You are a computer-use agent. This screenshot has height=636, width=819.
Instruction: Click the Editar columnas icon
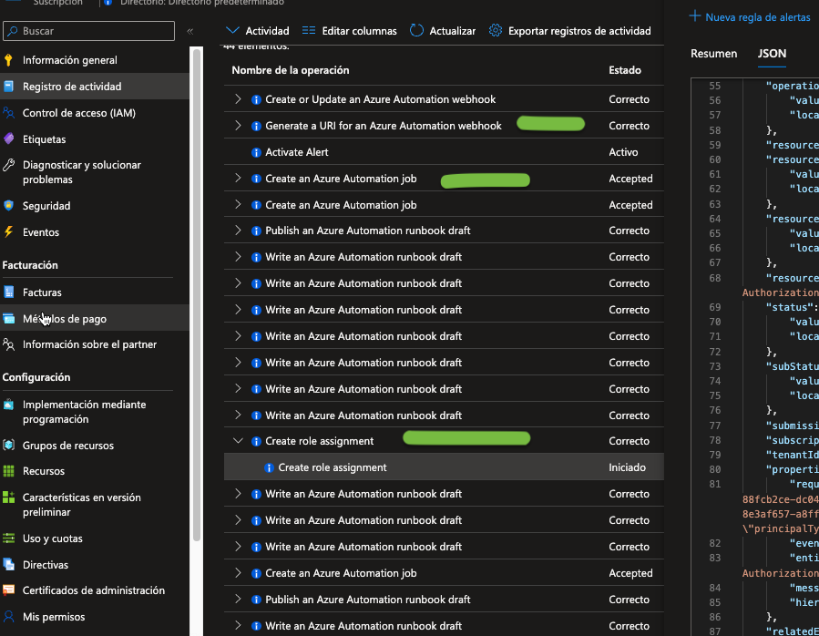309,31
